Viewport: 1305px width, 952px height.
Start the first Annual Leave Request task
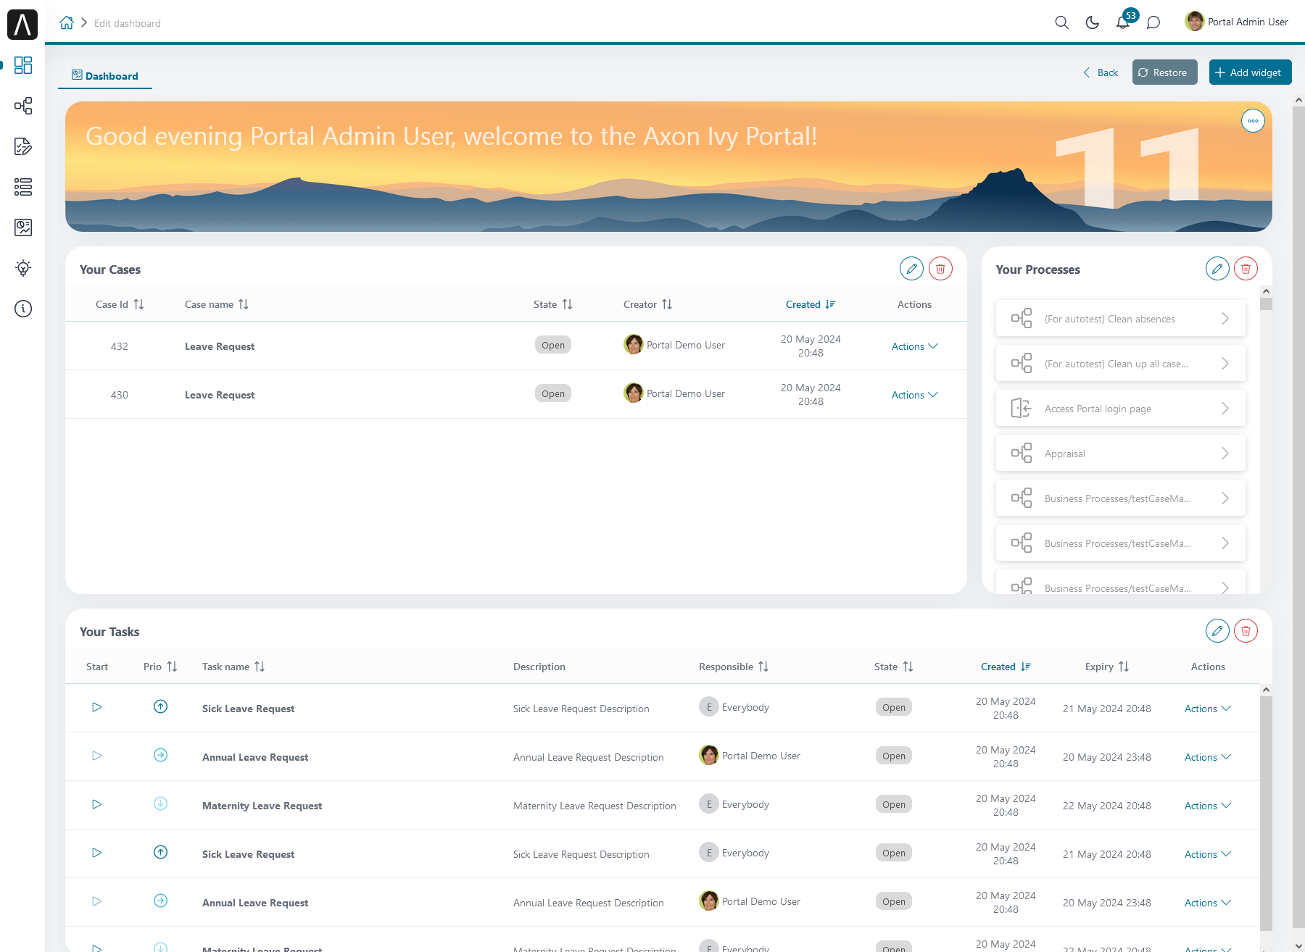tap(96, 756)
